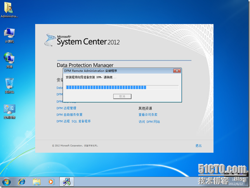Open the 控制面板 Control Panel desktop icon
The image size is (250, 188).
point(9,111)
